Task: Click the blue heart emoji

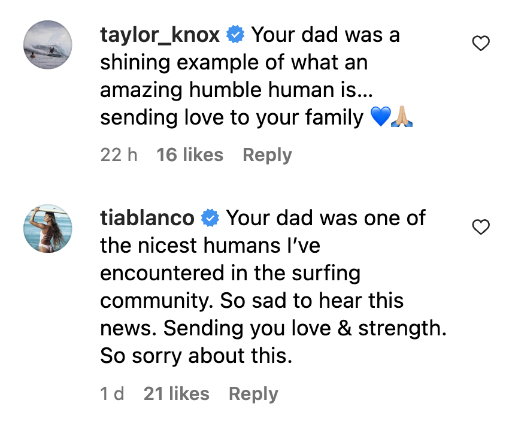Action: 381,118
